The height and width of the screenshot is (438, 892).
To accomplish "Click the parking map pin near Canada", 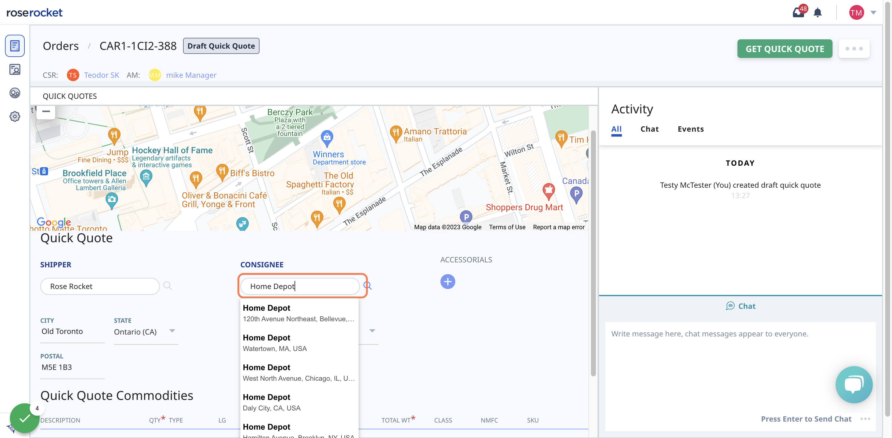I will point(576,195).
